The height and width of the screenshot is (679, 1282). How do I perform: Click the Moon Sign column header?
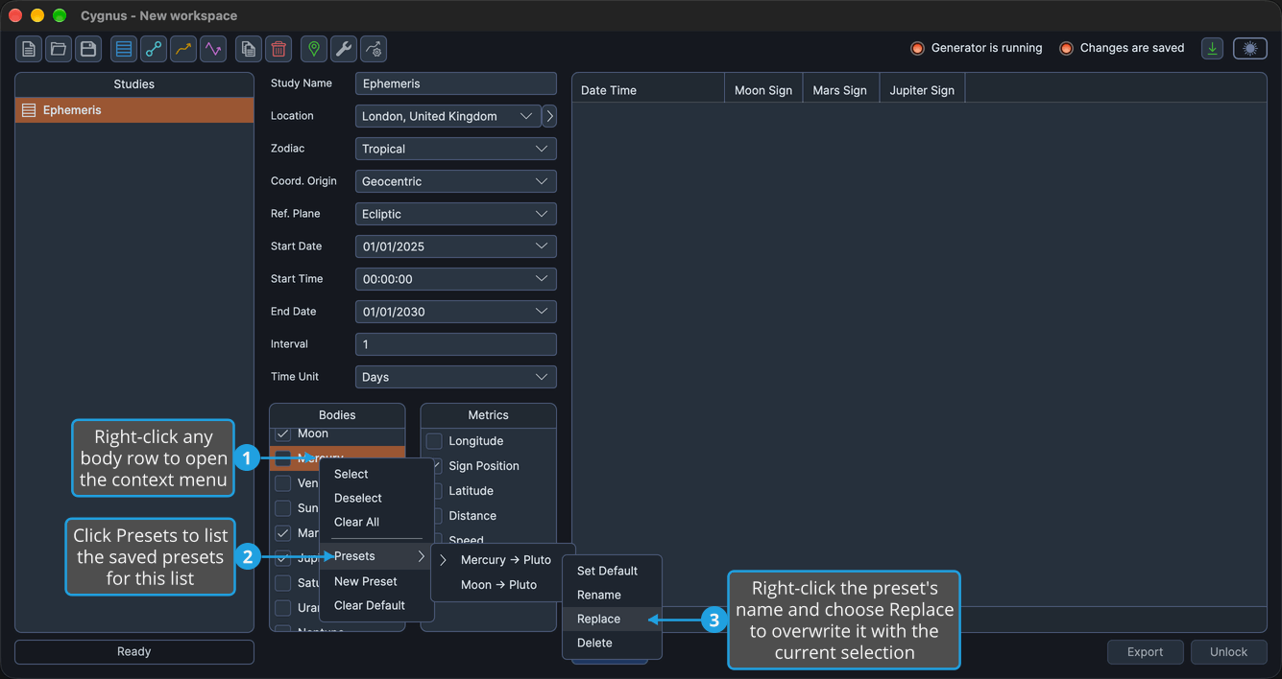tap(763, 90)
